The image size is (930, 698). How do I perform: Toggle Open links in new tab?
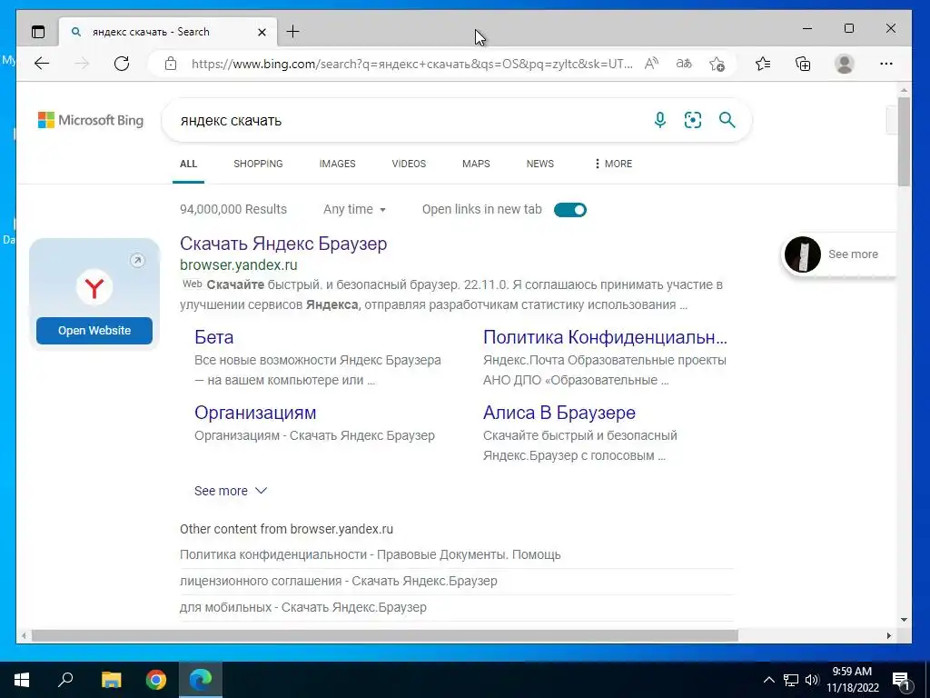coord(570,210)
